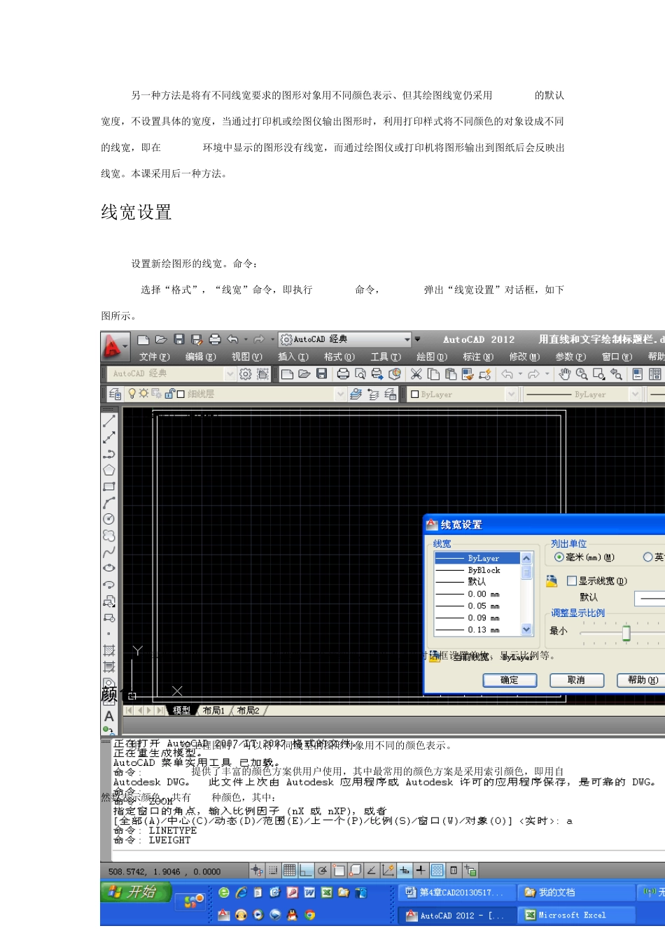This screenshot has width=665, height=940.
Task: Click the Cut scissors icon
Action: [416, 374]
